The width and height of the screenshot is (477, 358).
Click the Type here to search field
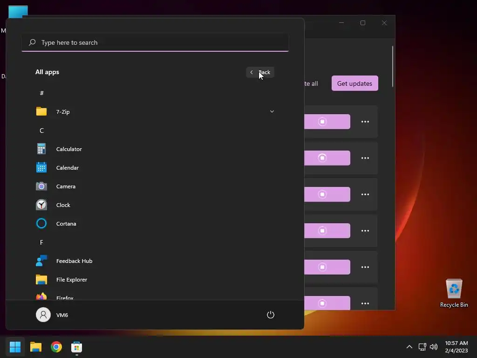155,42
